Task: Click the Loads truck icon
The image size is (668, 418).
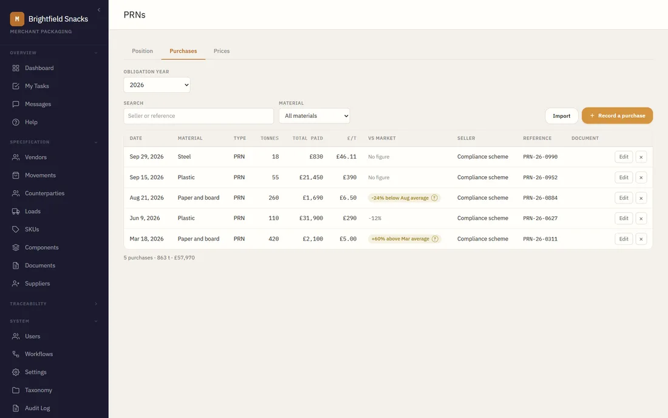Action: pyautogui.click(x=16, y=211)
